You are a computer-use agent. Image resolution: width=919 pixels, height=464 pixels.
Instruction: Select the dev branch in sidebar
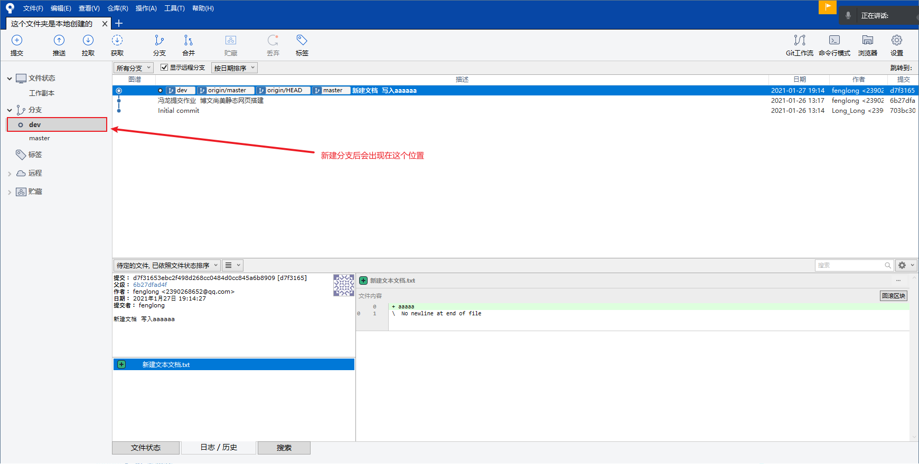pyautogui.click(x=57, y=124)
